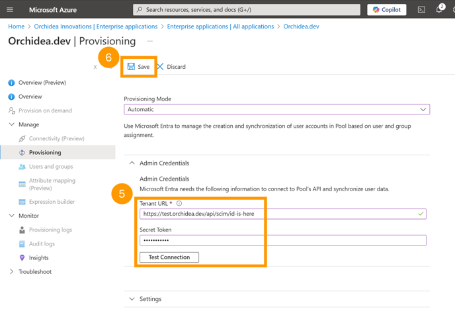Click the Save disk icon
This screenshot has height=311, width=455.
tap(131, 66)
